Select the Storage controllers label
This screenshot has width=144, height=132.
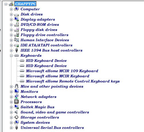point(40,117)
